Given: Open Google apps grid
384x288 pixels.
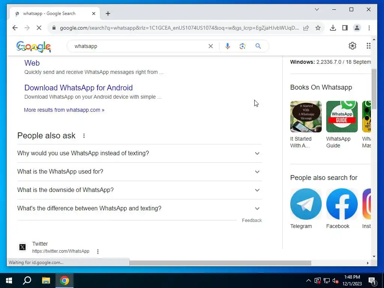Looking at the screenshot, I should pos(368,46).
